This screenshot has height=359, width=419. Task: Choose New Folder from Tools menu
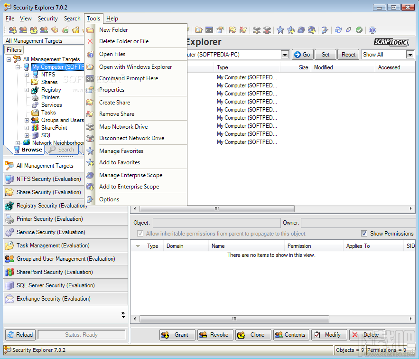pos(136,30)
